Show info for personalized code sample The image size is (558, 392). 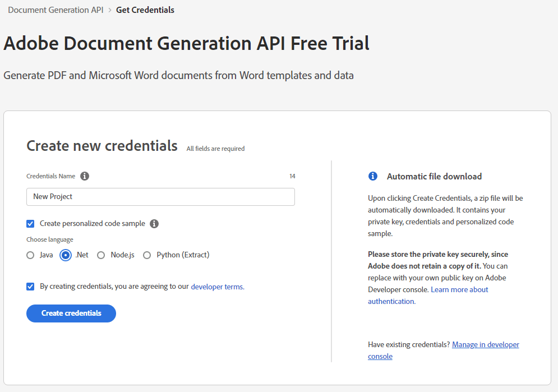(x=154, y=224)
